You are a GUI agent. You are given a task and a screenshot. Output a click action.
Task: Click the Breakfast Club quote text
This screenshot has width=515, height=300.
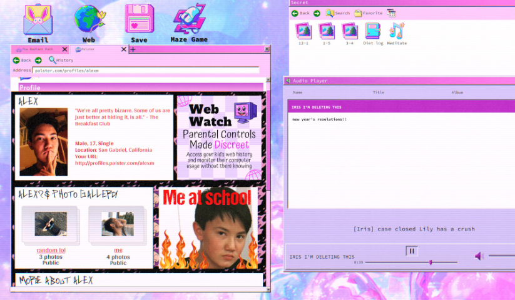(x=122, y=117)
